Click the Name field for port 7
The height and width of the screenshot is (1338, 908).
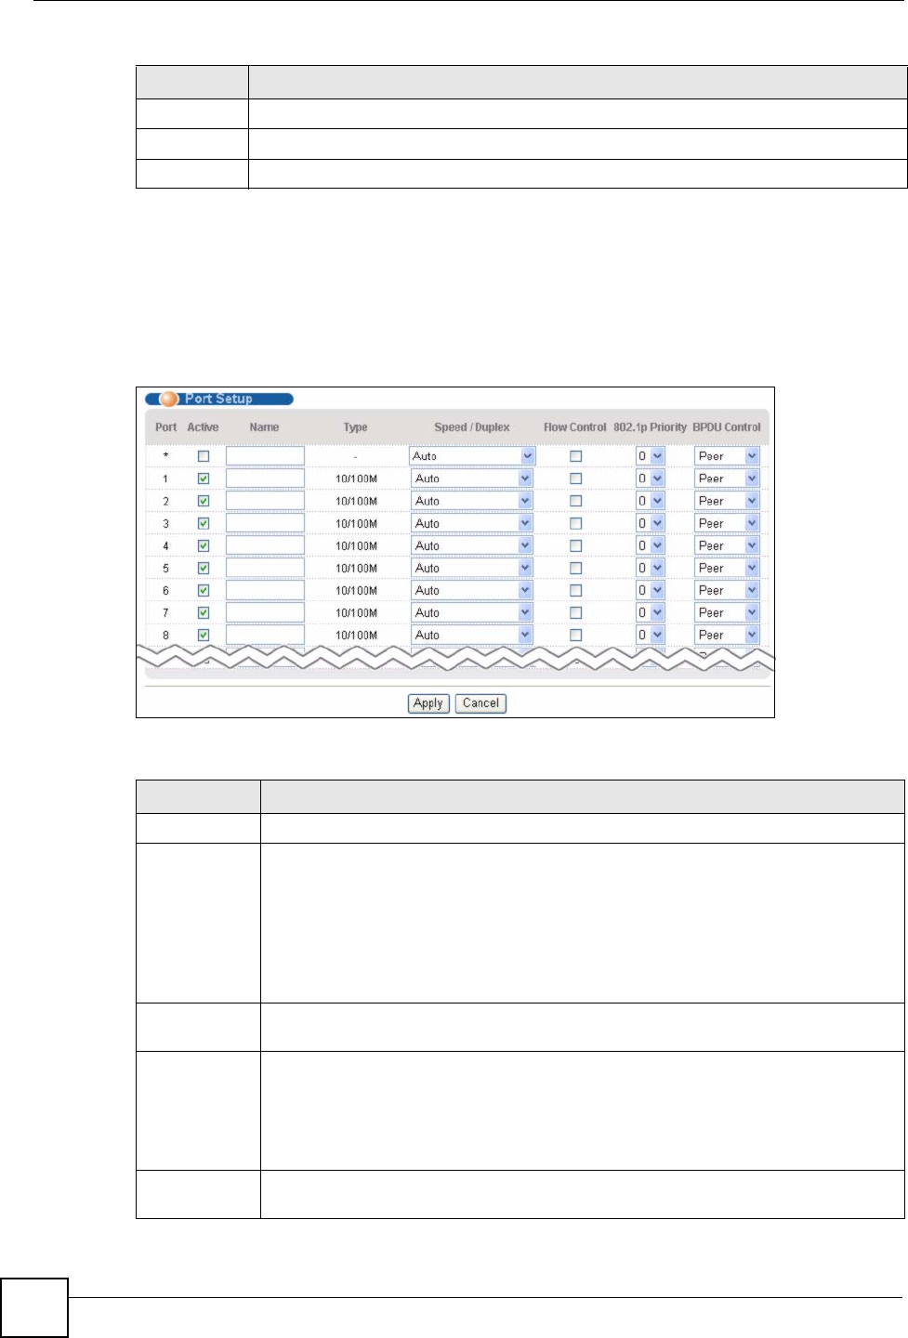(265, 612)
